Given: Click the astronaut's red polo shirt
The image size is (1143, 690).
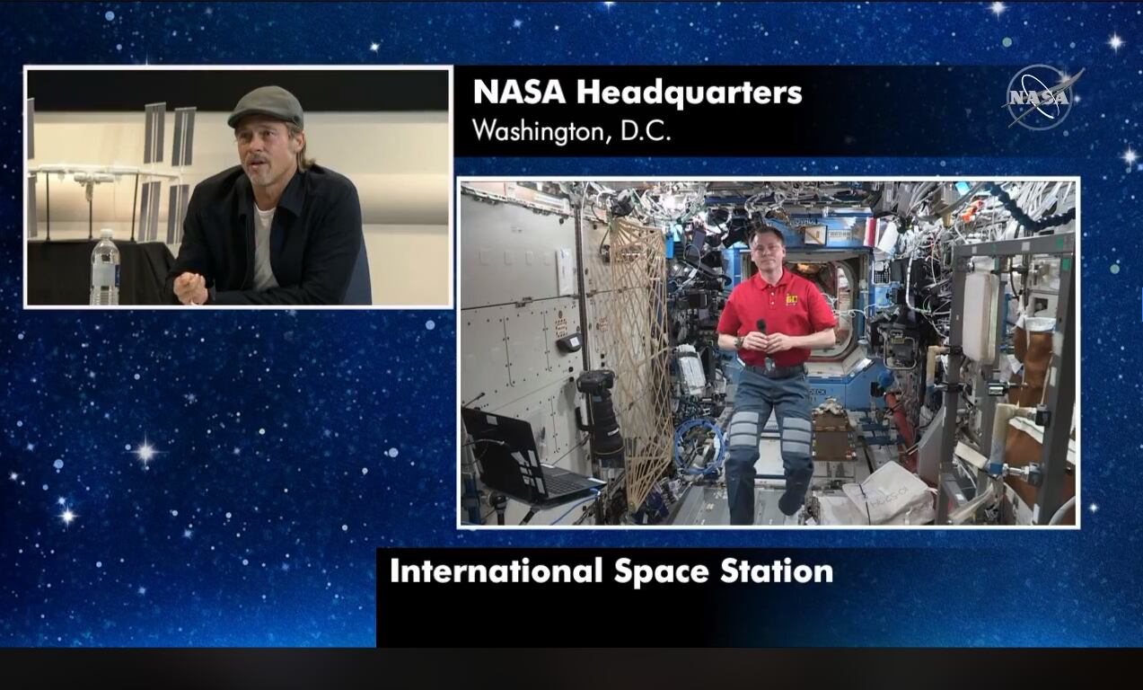Looking at the screenshot, I should click(x=777, y=305).
